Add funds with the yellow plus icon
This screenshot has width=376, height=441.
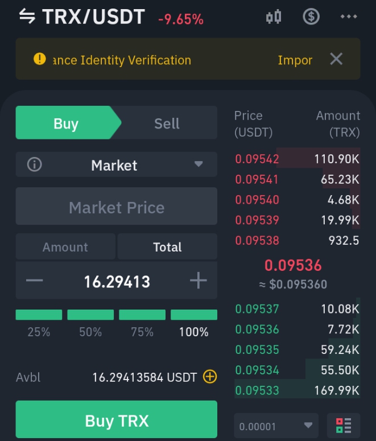[210, 377]
